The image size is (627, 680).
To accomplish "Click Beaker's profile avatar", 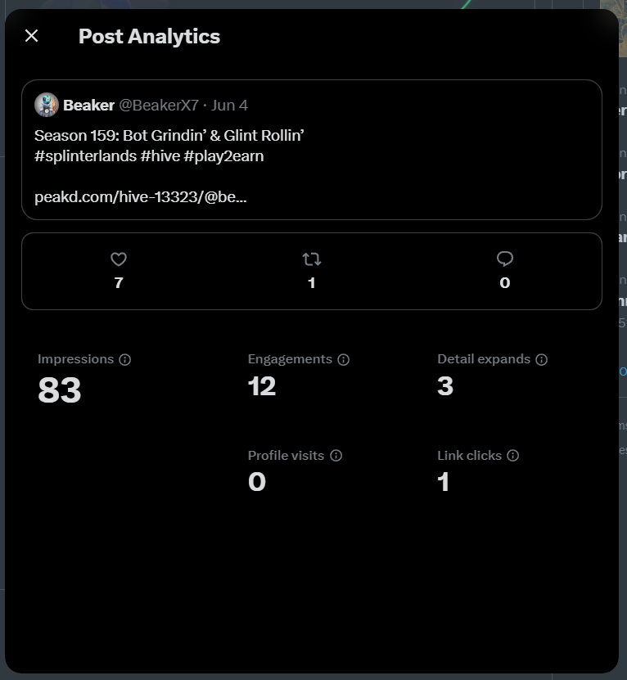I will click(47, 105).
